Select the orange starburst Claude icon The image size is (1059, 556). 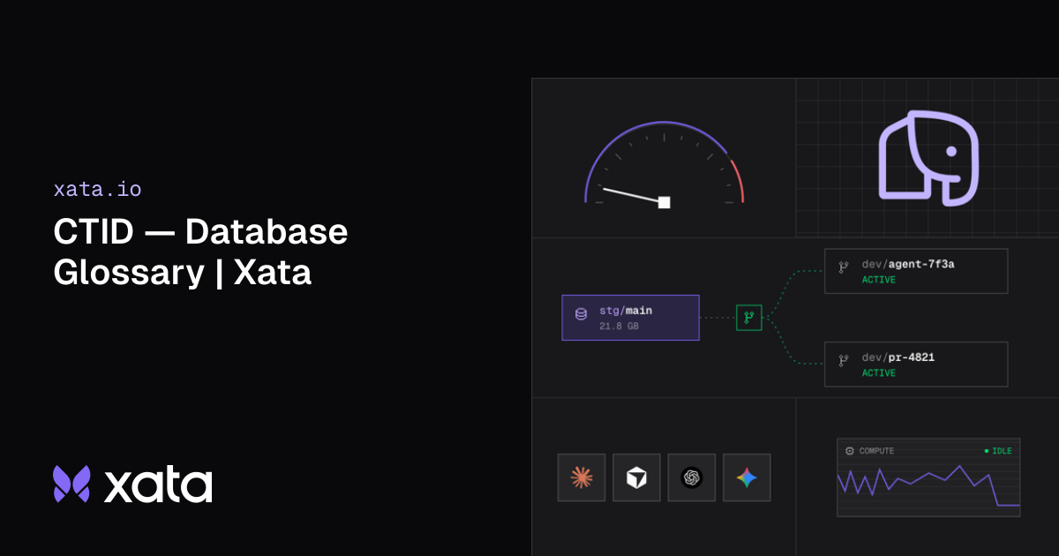pyautogui.click(x=582, y=477)
